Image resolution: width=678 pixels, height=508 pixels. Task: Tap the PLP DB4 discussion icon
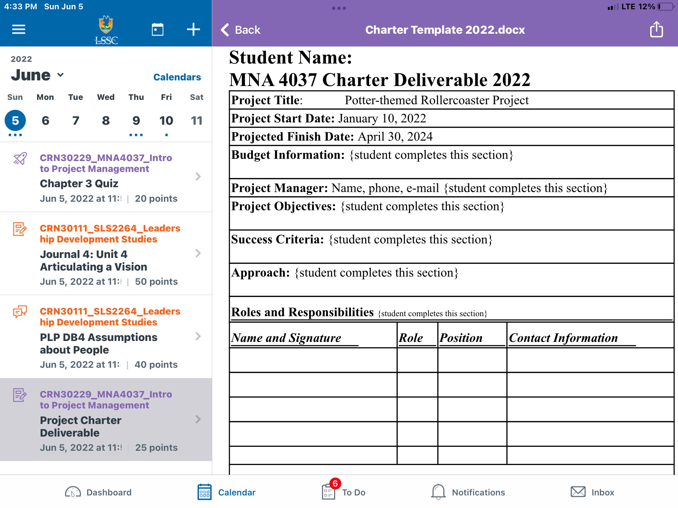(x=20, y=312)
